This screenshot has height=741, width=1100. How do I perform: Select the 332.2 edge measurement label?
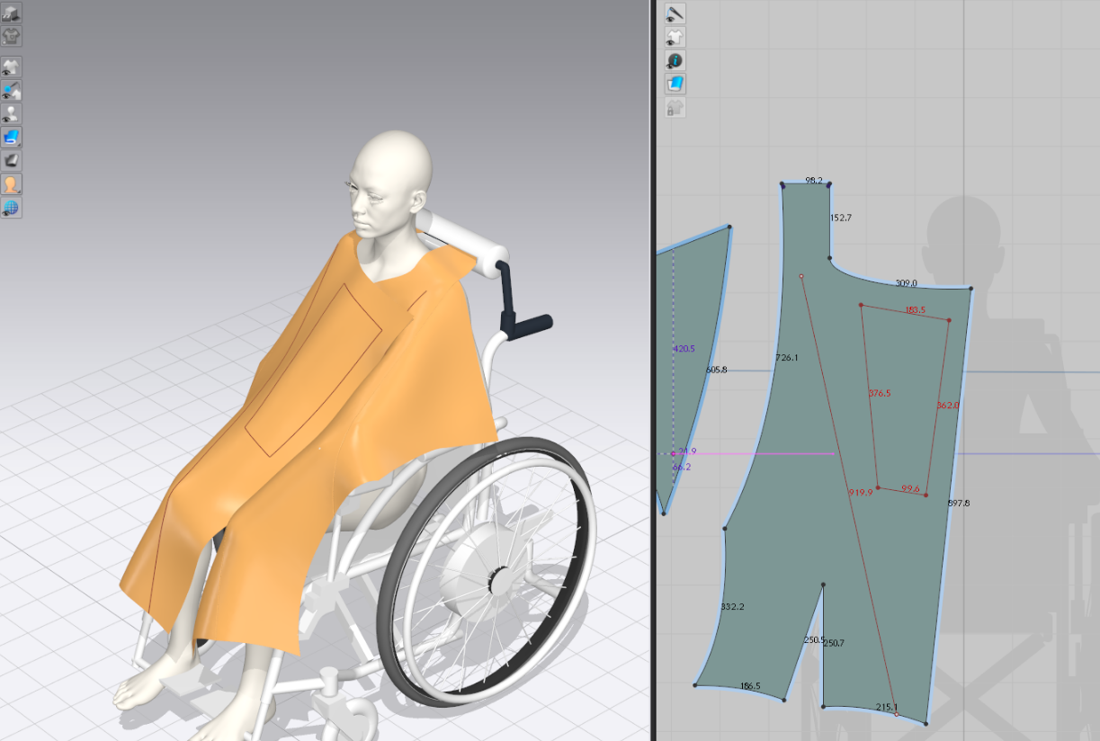(x=732, y=607)
